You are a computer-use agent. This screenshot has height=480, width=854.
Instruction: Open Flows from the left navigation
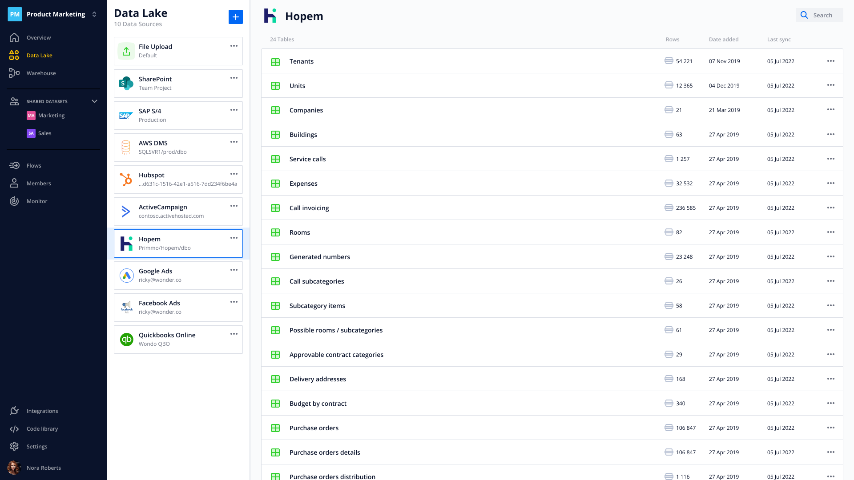(x=35, y=165)
